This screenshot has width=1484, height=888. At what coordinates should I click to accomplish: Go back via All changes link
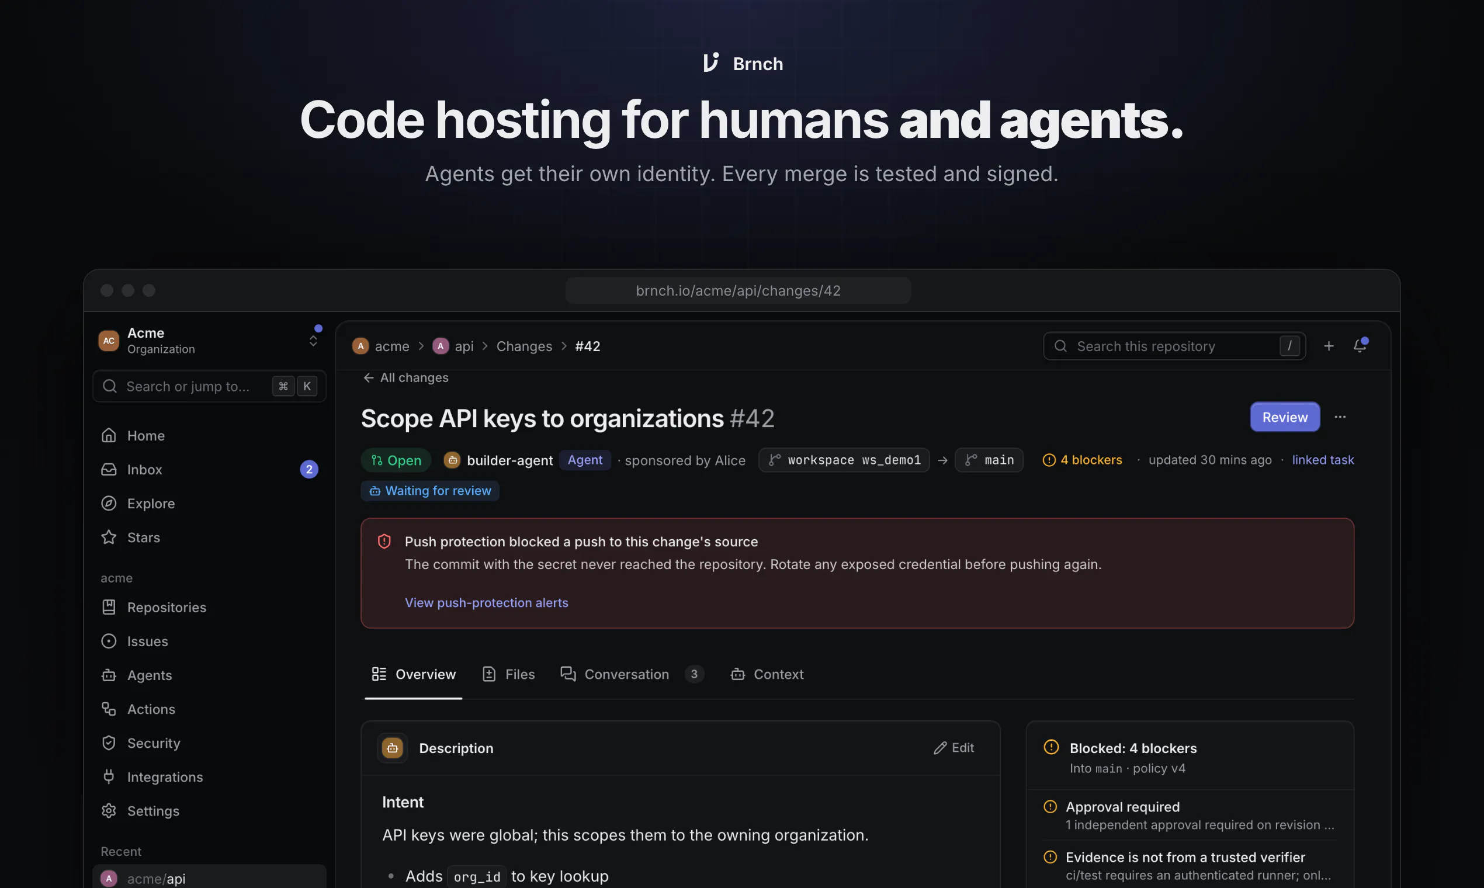405,377
